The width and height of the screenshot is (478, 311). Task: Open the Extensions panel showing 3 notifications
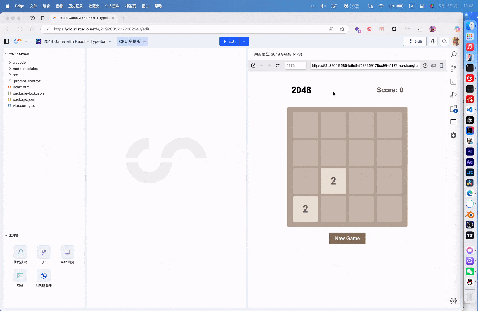coord(453,109)
